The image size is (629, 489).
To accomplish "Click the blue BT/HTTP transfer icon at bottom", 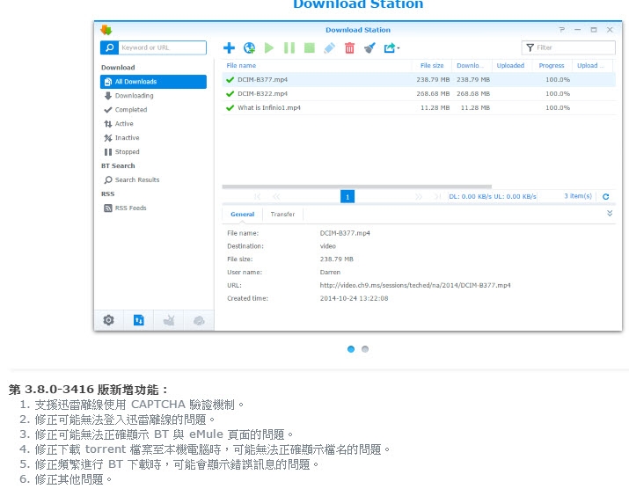I will tap(139, 320).
